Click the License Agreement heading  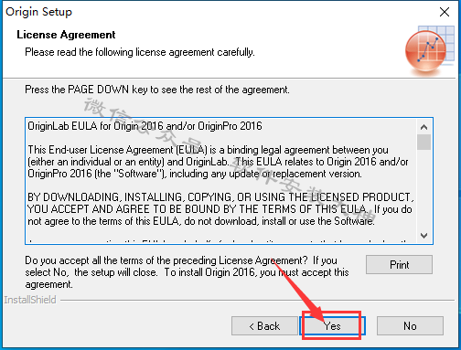pos(66,35)
